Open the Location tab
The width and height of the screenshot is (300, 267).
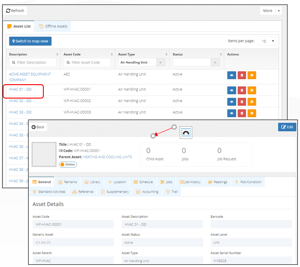coord(117,182)
